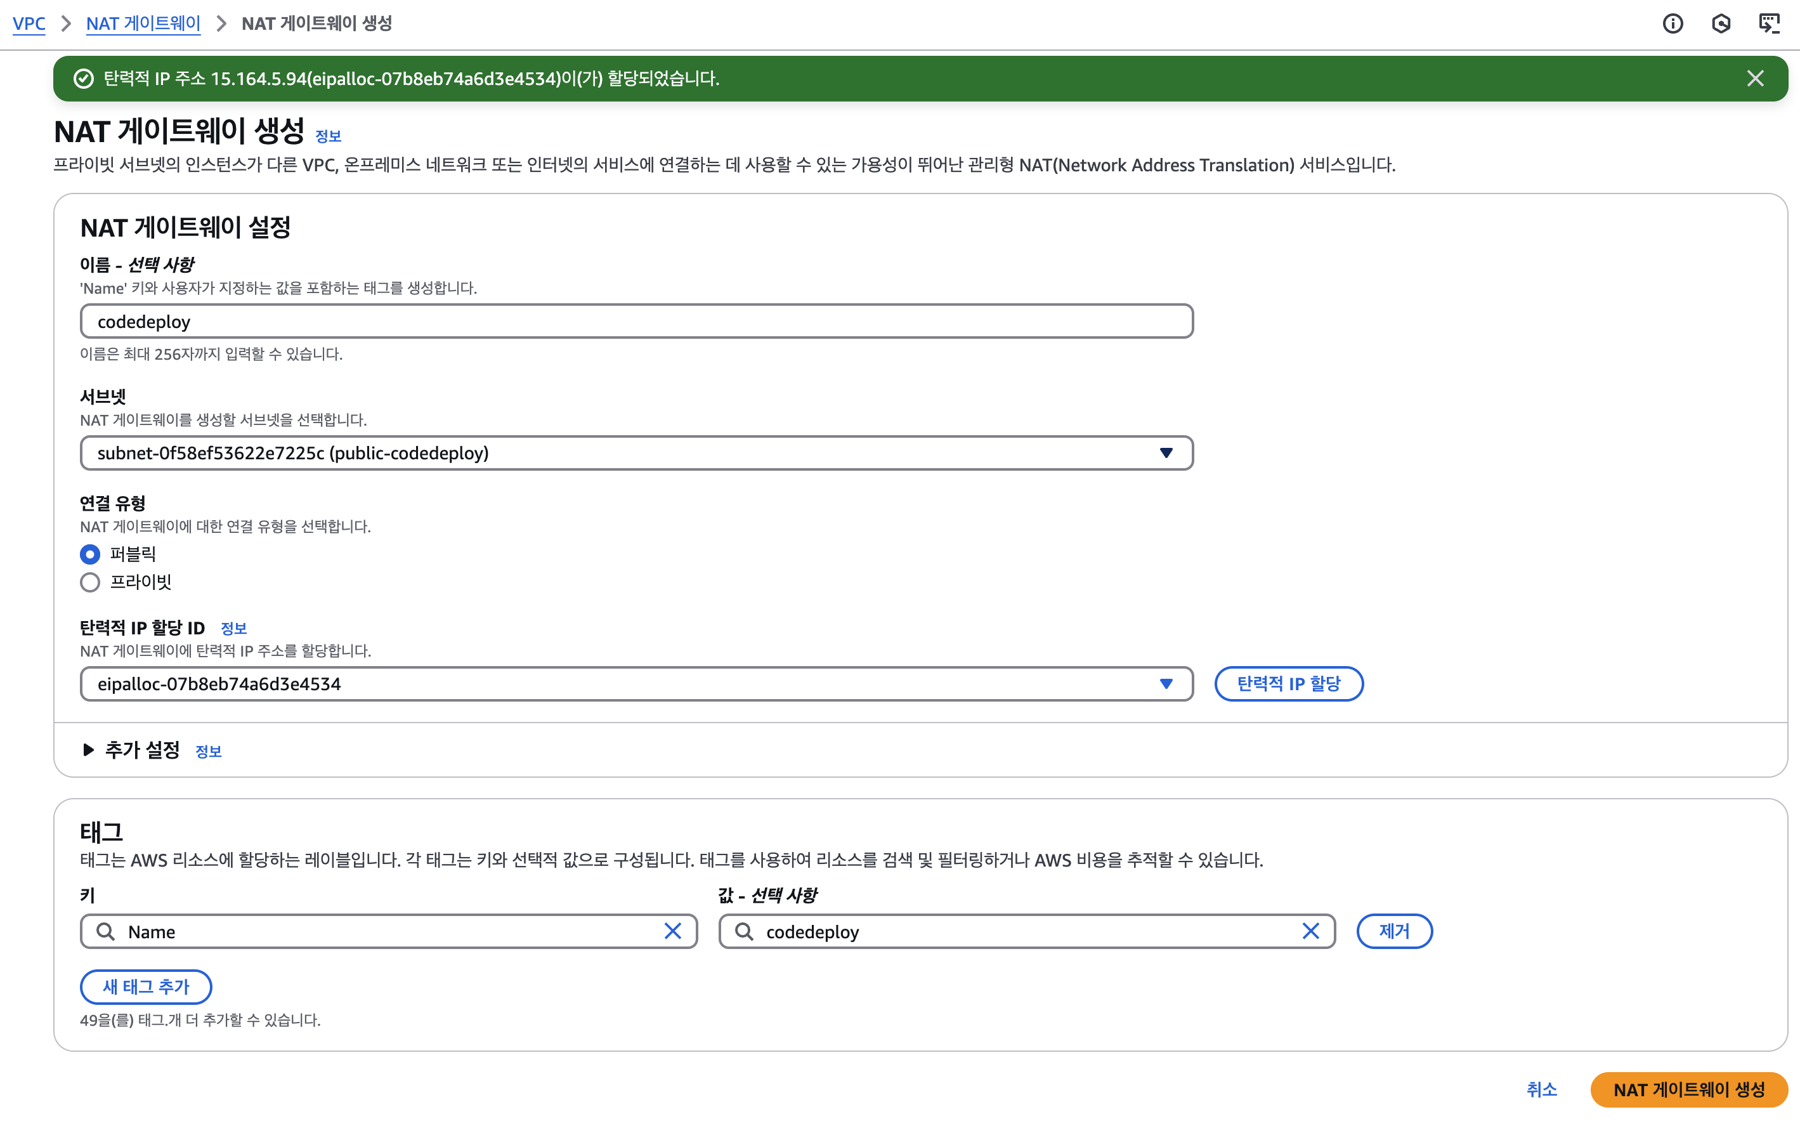Open the subnet dropdown for public-codedeploy
Screen dimensions: 1800x1133
tap(636, 453)
